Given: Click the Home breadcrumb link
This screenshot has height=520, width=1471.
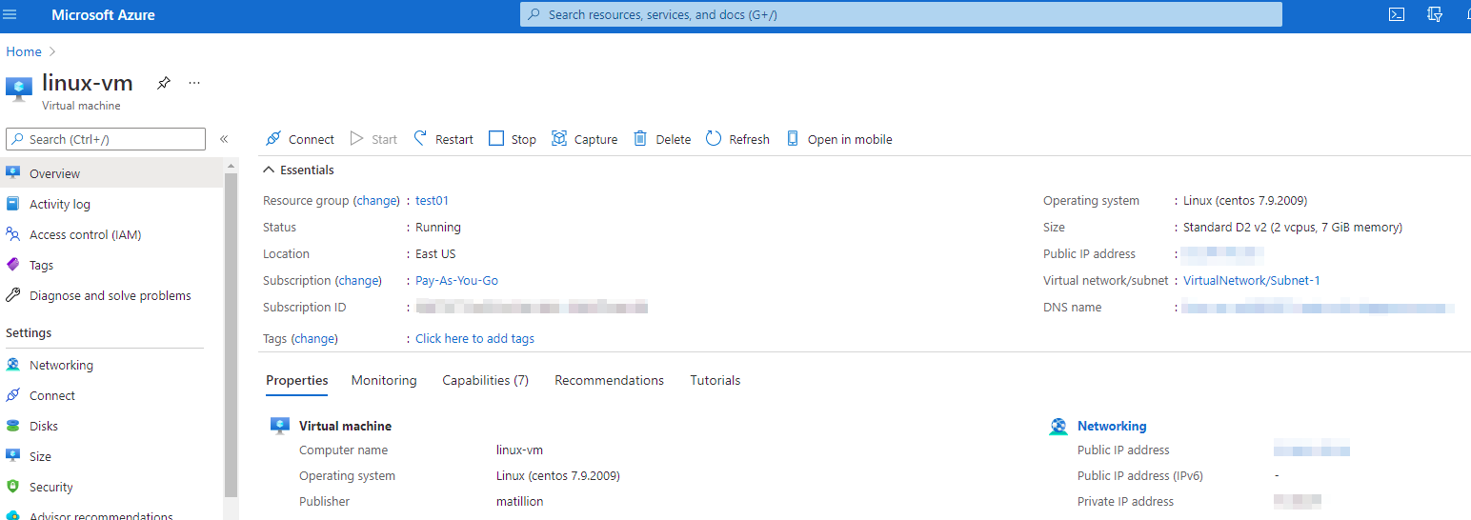Looking at the screenshot, I should click(x=24, y=51).
